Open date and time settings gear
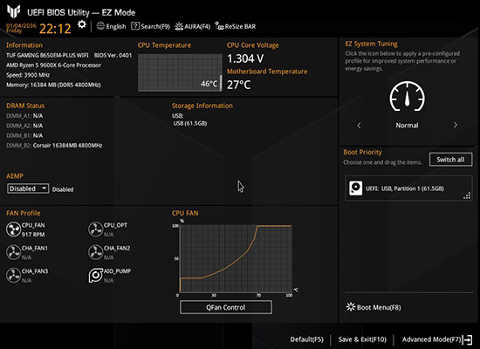The height and width of the screenshot is (349, 480). pos(82,24)
